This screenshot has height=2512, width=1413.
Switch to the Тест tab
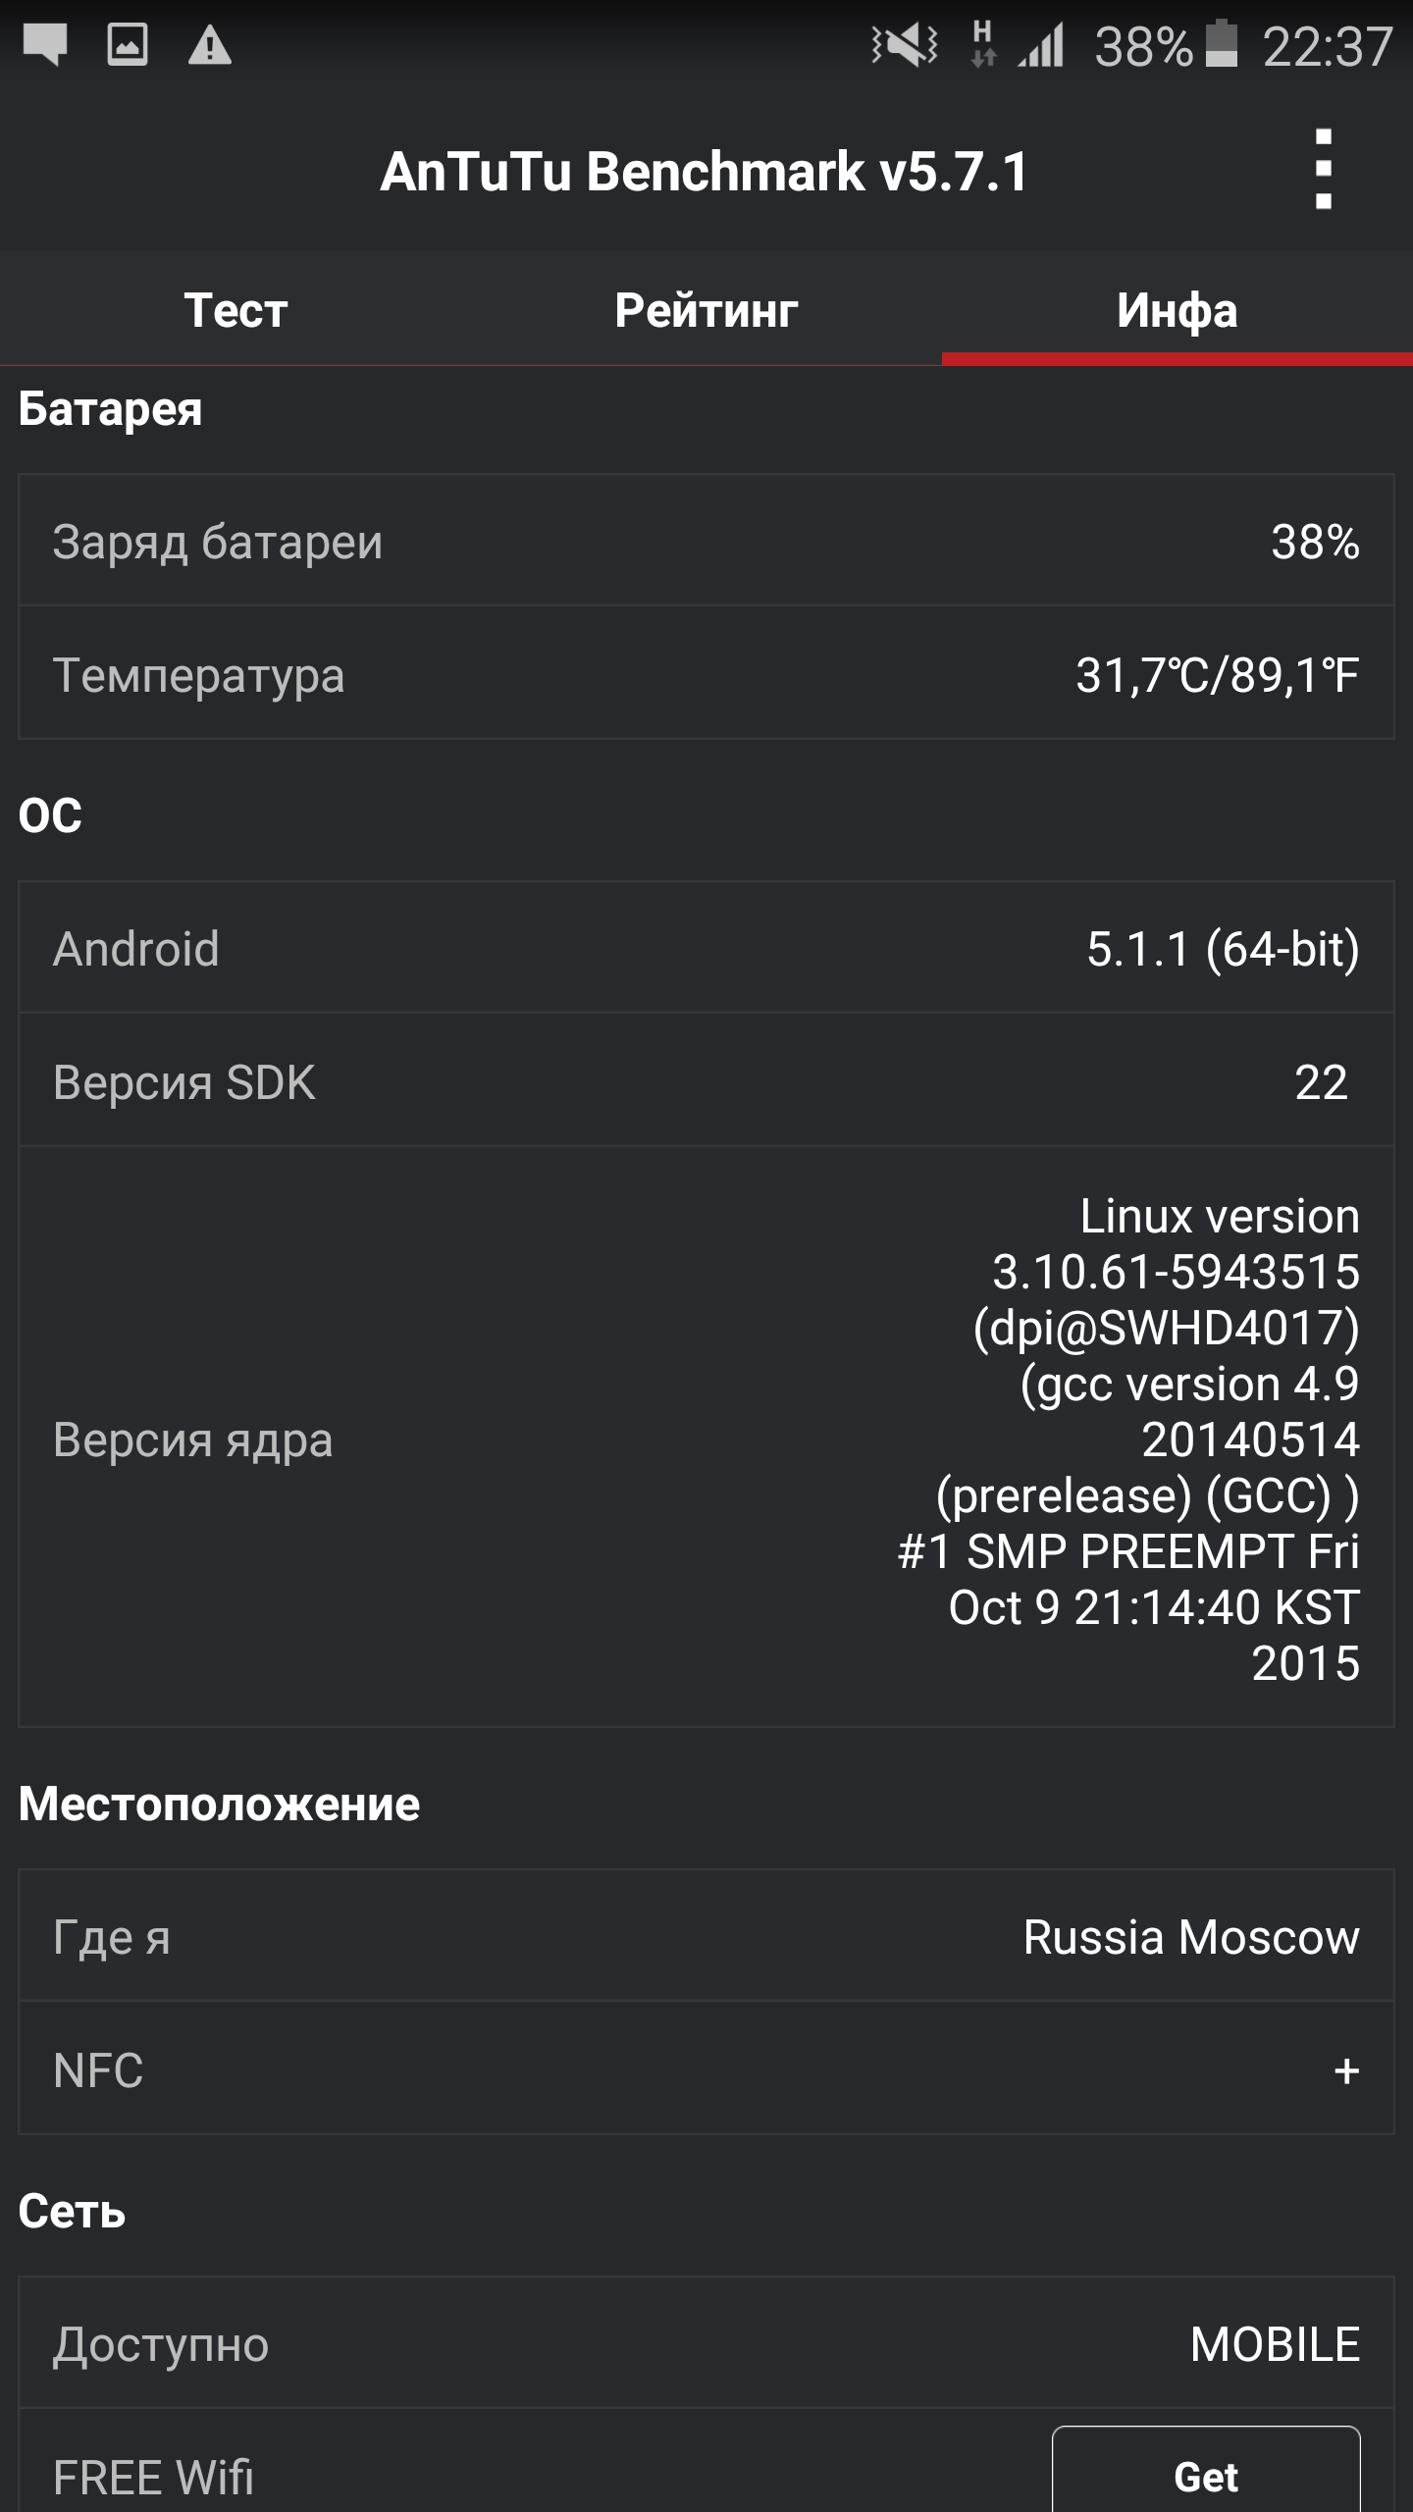click(x=235, y=310)
